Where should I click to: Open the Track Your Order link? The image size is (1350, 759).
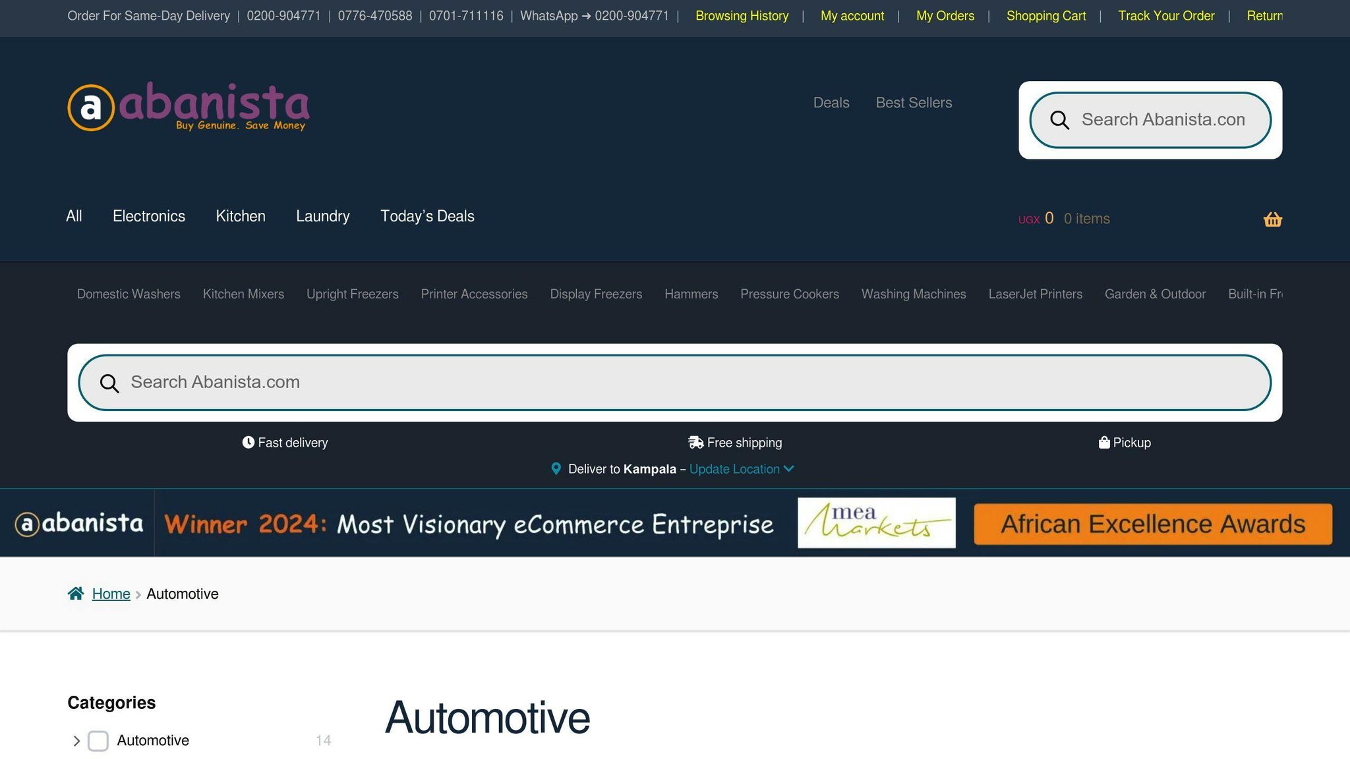pos(1166,16)
